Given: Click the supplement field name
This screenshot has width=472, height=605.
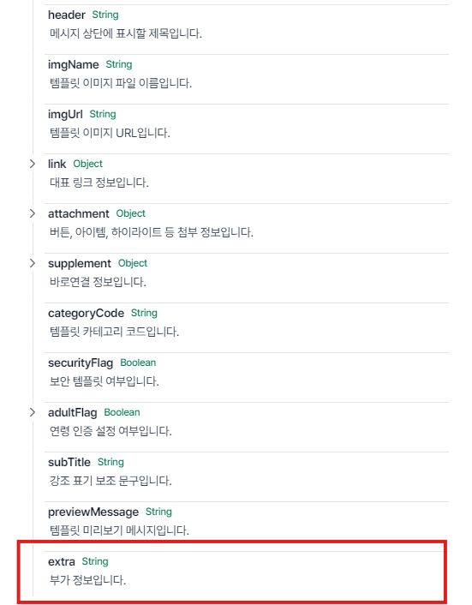Looking at the screenshot, I should tap(80, 263).
